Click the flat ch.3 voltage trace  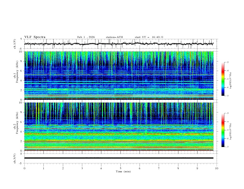119,158
